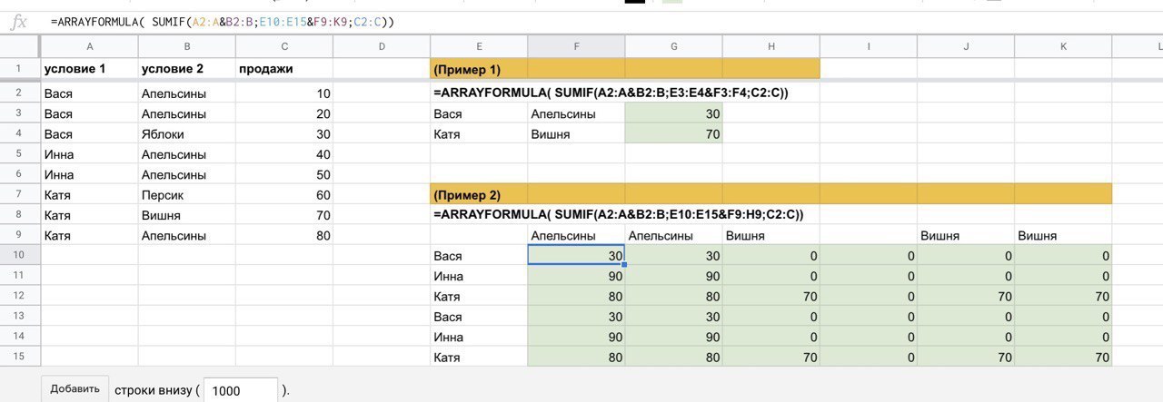This screenshot has width=1163, height=402.
Task: Click the fx function icon
Action: [x=17, y=22]
